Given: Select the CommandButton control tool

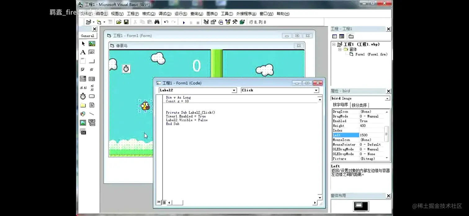Looking at the screenshot, I should [92, 61].
